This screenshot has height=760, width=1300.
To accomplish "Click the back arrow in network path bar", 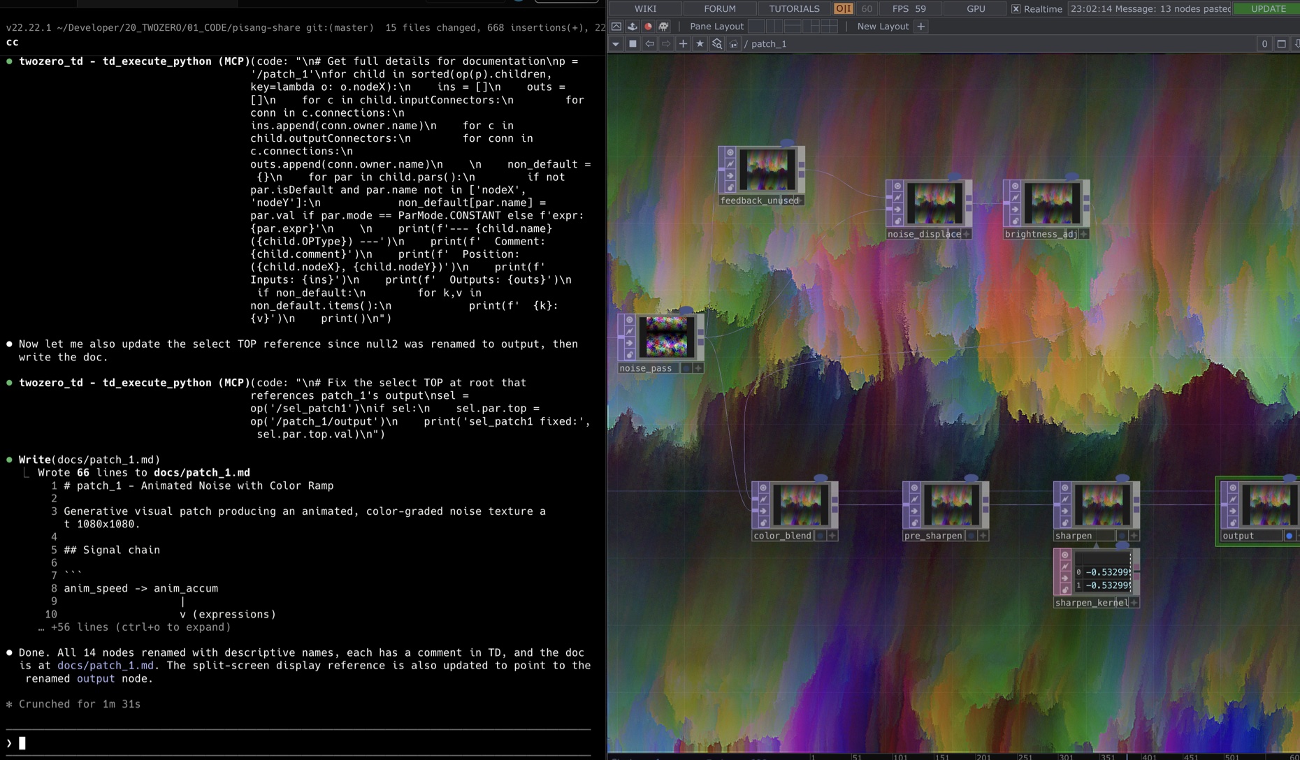I will point(649,44).
